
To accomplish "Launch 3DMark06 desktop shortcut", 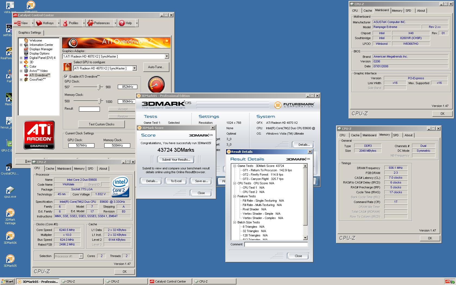I will (10, 236).
